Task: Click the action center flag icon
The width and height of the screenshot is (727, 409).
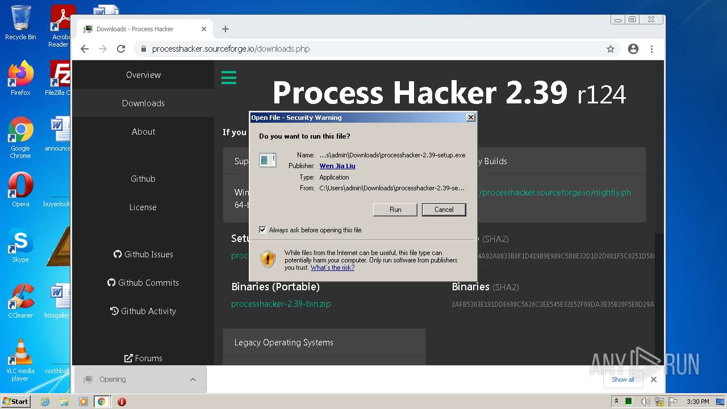Action: pos(674,402)
